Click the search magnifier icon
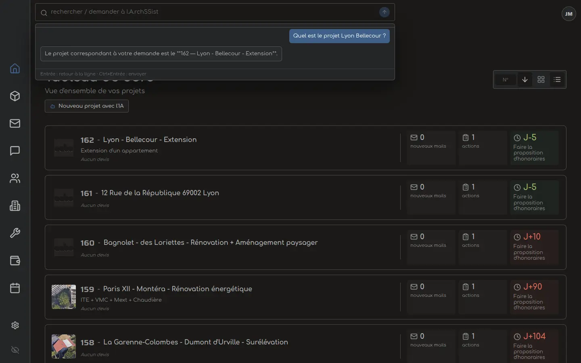581x363 pixels. (x=44, y=13)
